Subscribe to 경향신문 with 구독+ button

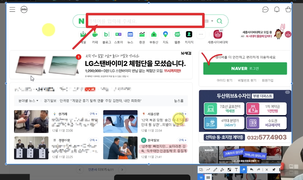click(93, 140)
